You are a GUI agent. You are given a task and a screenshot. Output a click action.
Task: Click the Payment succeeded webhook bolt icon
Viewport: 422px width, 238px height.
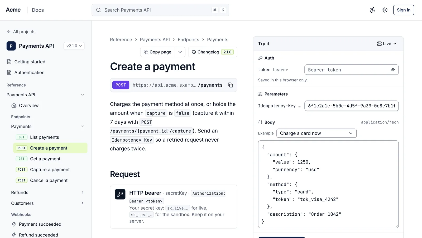coord(14,224)
